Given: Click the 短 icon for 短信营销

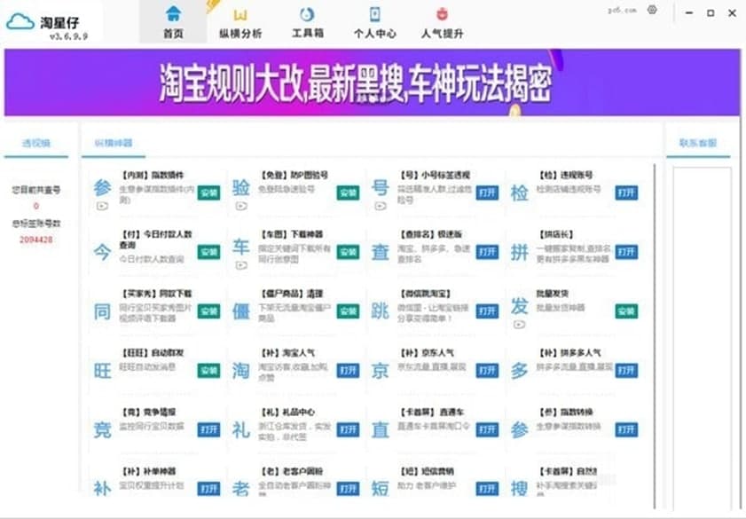Looking at the screenshot, I should click(x=381, y=489).
